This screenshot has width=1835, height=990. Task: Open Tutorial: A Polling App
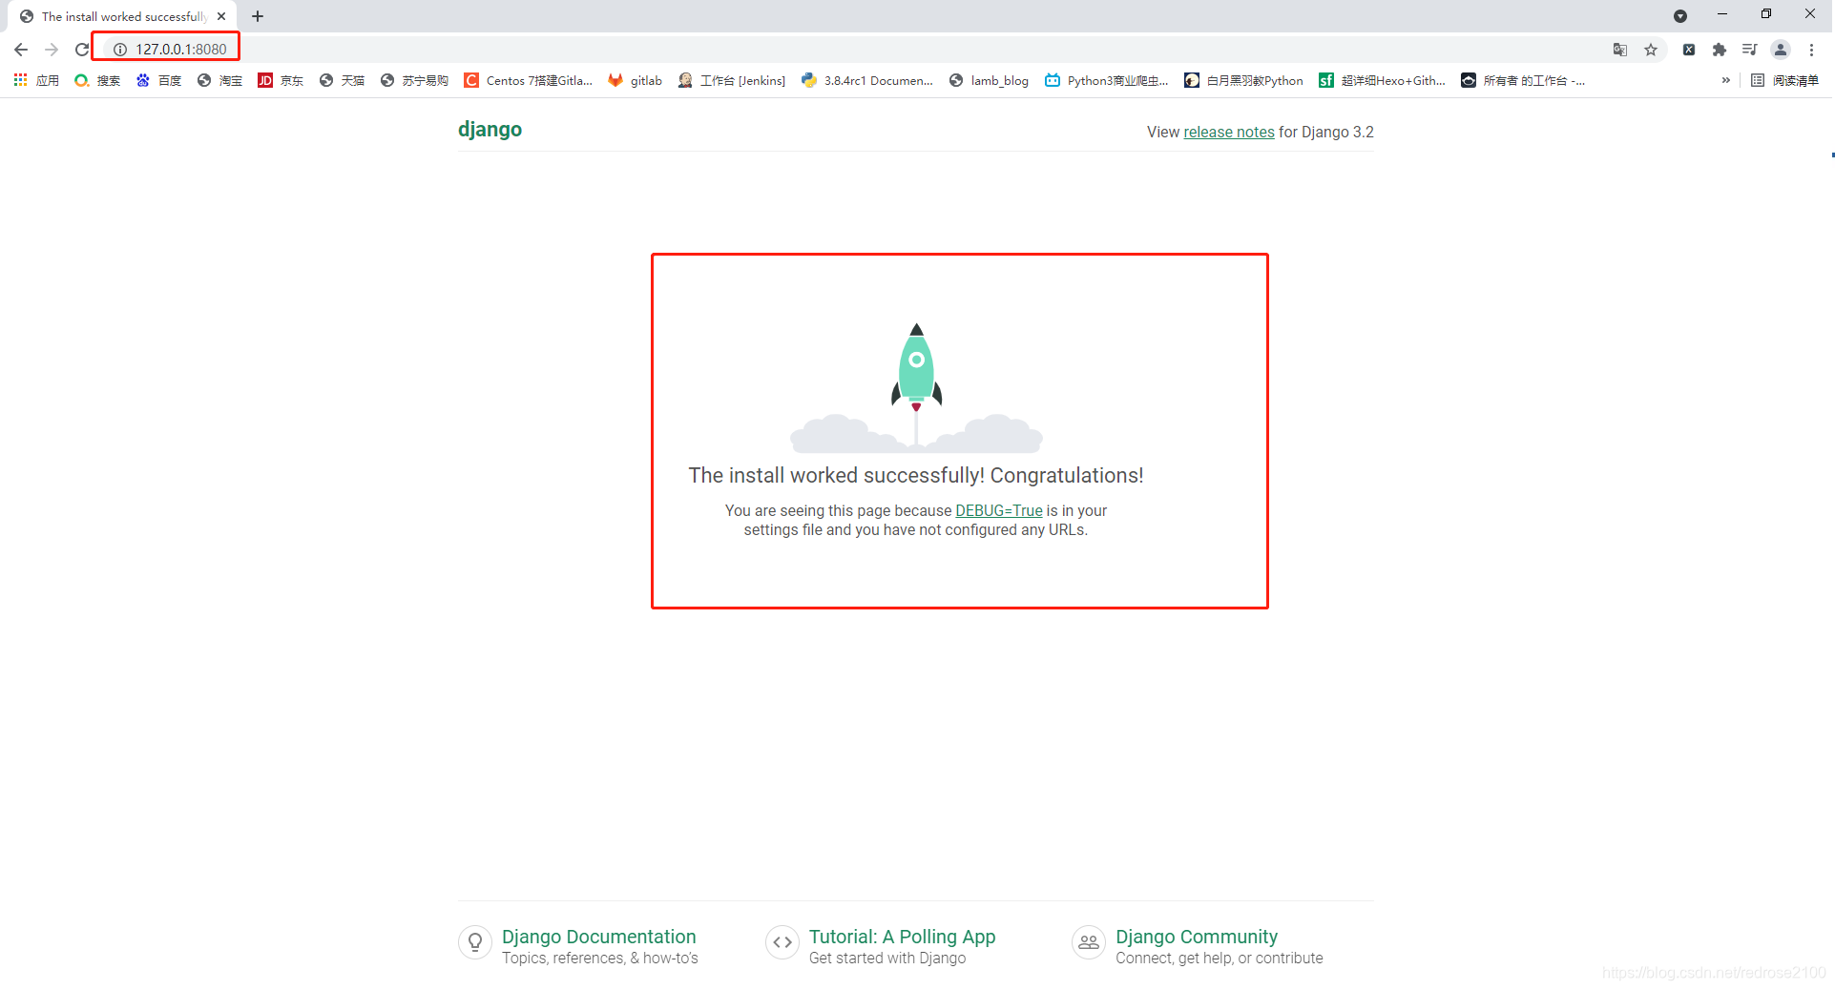(902, 937)
